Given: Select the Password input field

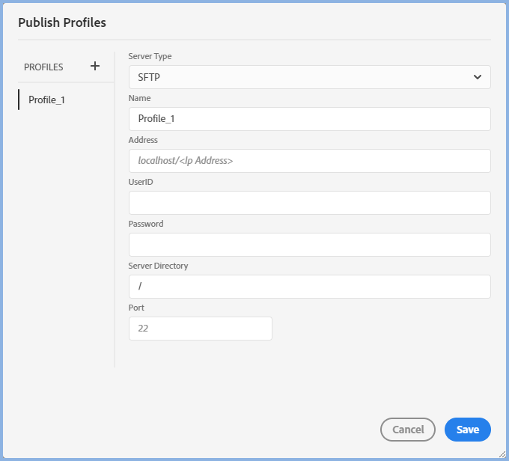Looking at the screenshot, I should coord(309,245).
